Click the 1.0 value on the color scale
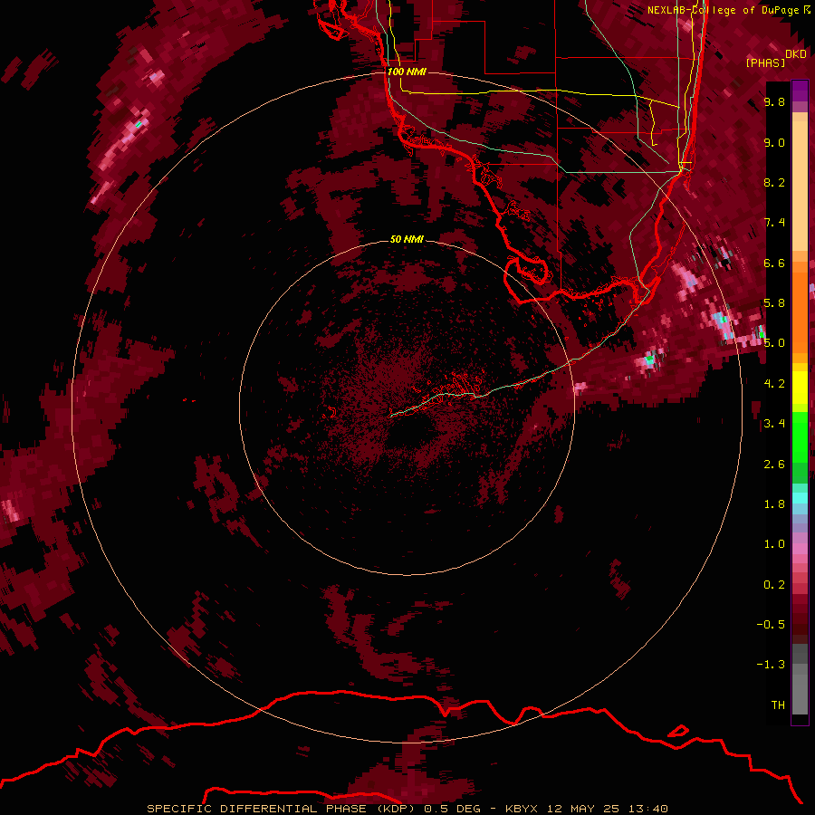 point(774,544)
